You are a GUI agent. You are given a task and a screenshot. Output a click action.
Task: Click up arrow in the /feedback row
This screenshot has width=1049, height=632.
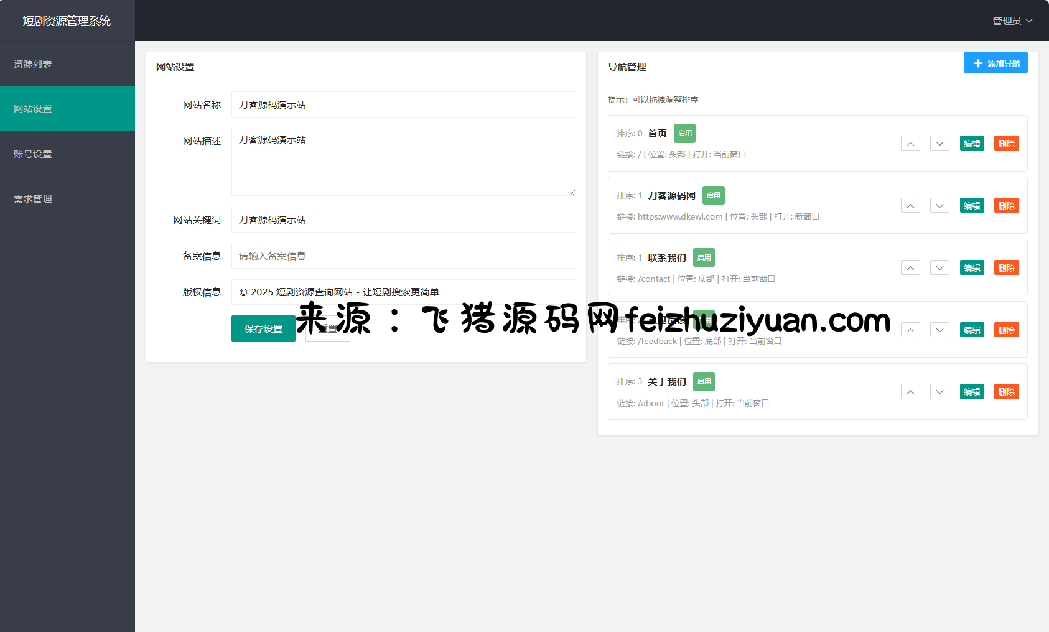[x=910, y=330]
